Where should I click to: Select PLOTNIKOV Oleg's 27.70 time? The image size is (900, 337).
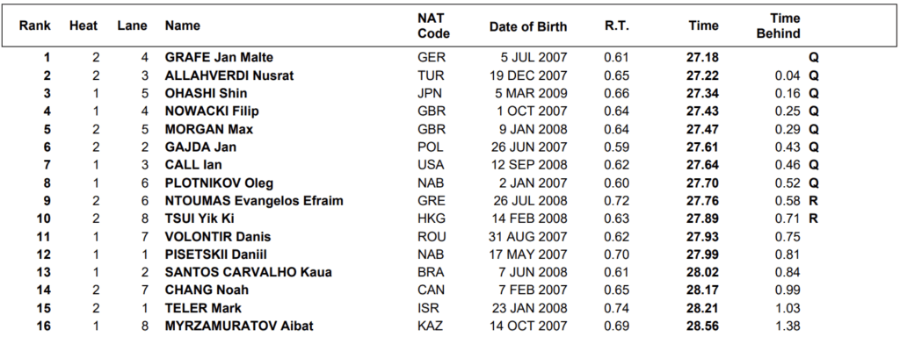coord(702,183)
